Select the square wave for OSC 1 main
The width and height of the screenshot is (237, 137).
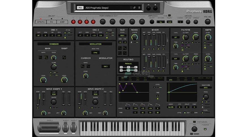tap(46, 57)
